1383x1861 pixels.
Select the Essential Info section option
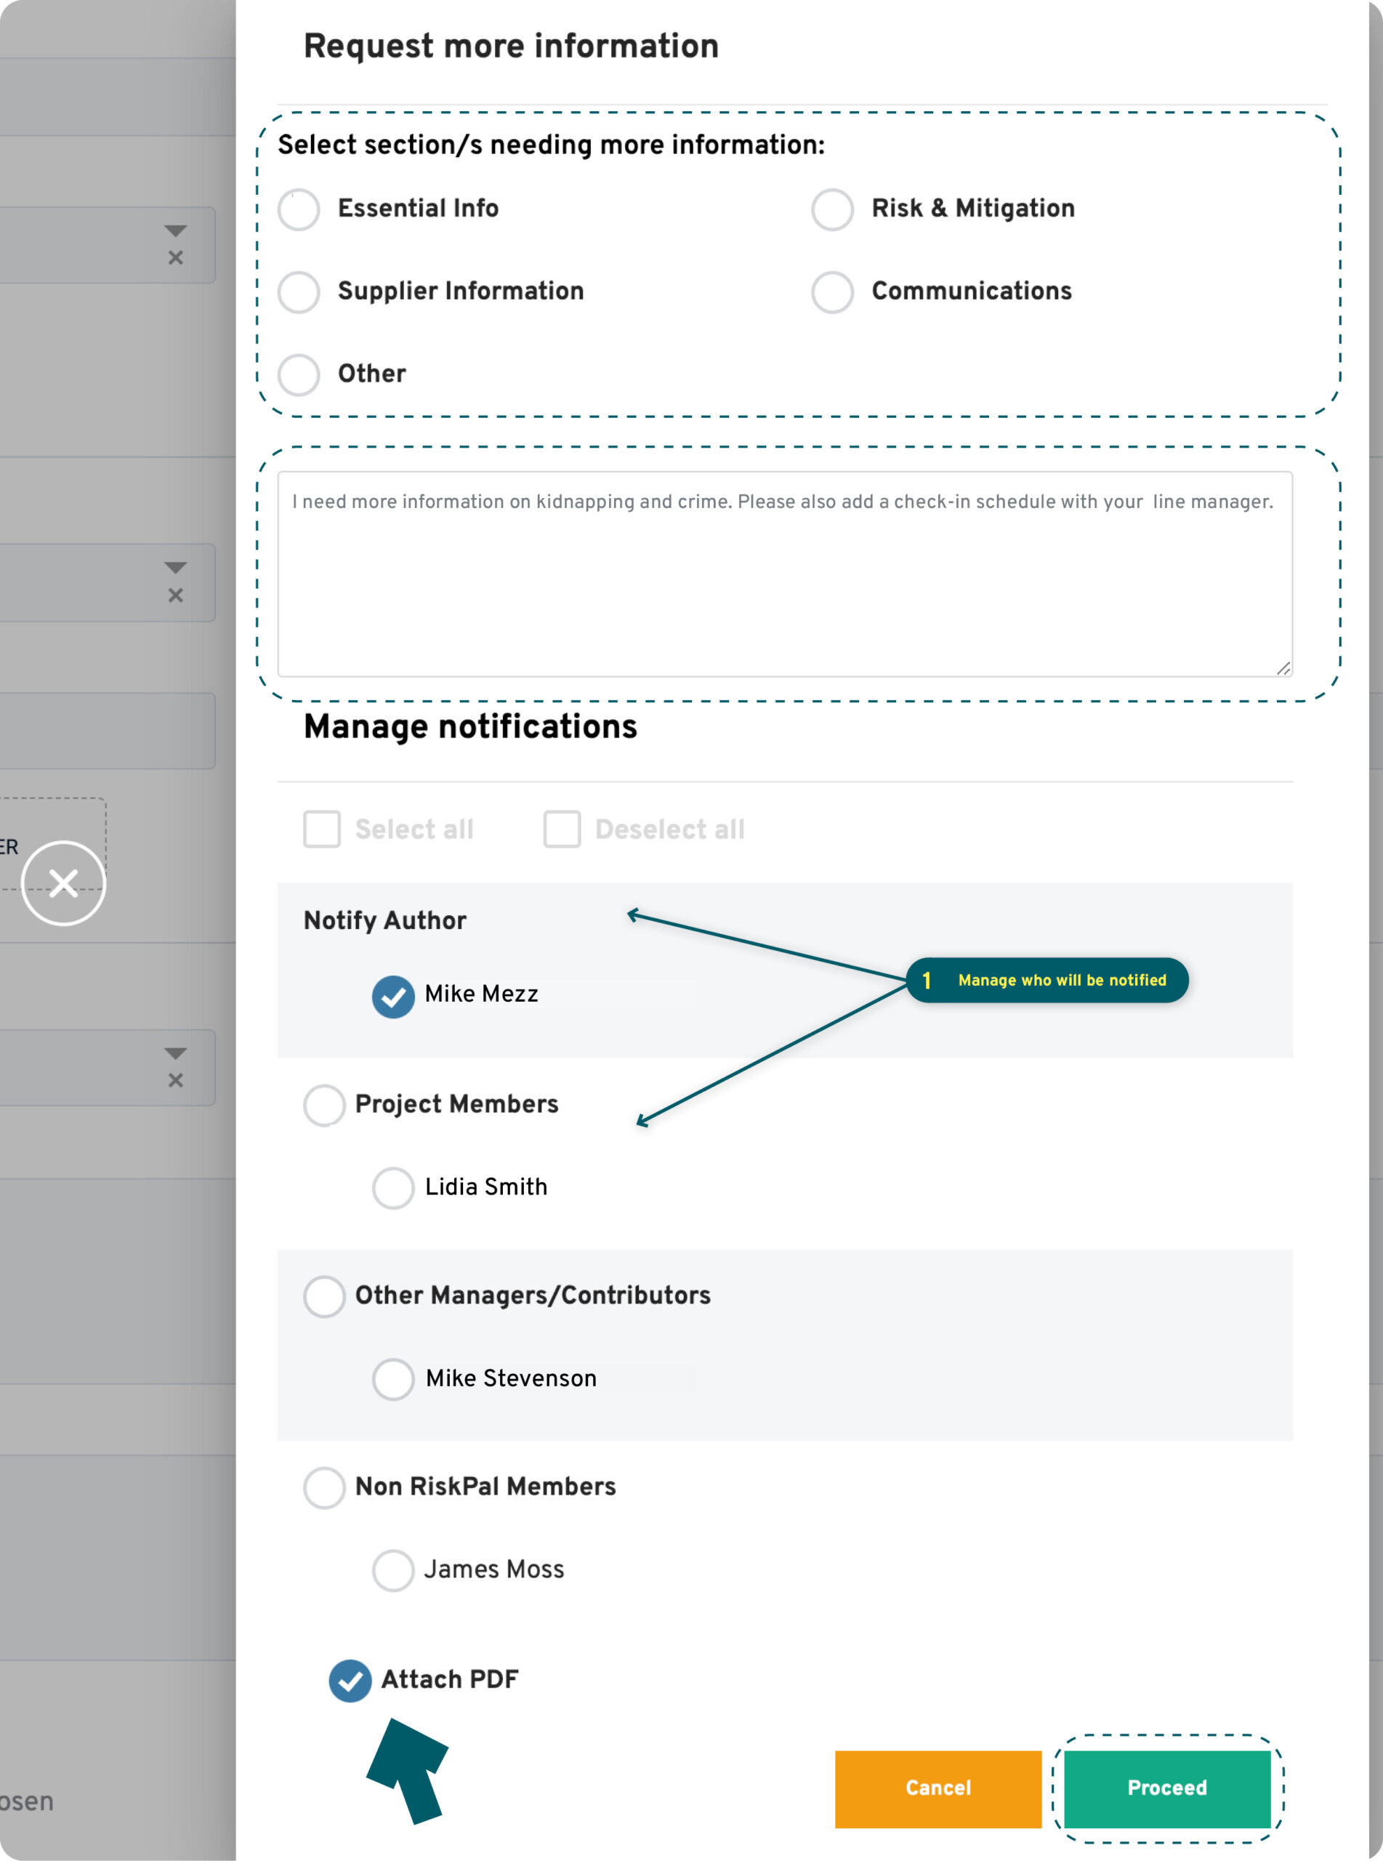point(299,209)
